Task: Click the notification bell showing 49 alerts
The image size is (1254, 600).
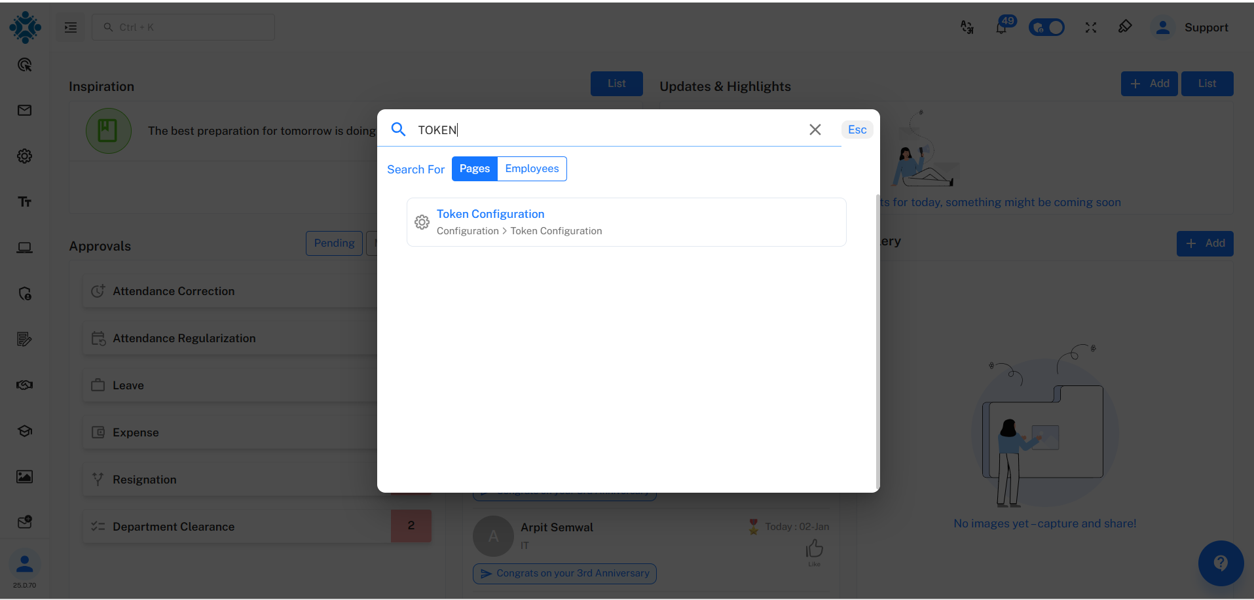Action: (x=1002, y=27)
